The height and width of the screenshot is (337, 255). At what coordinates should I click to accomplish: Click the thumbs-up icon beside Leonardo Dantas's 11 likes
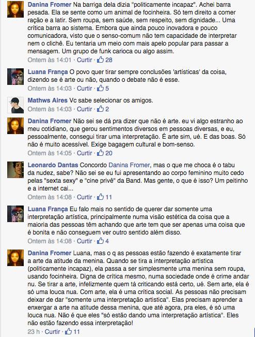100,197
